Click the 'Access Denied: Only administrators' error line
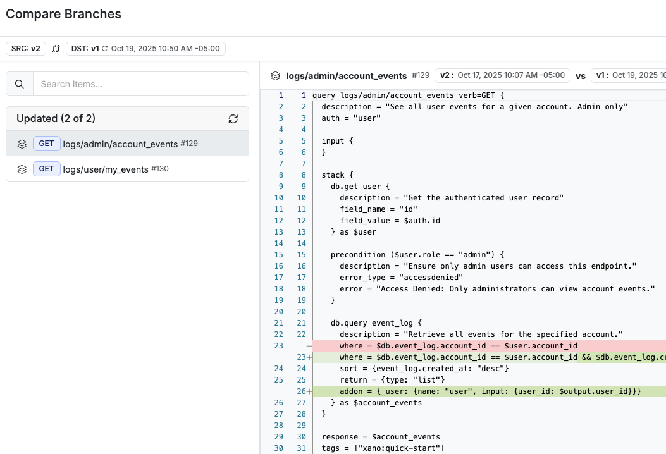The image size is (666, 454). click(497, 289)
